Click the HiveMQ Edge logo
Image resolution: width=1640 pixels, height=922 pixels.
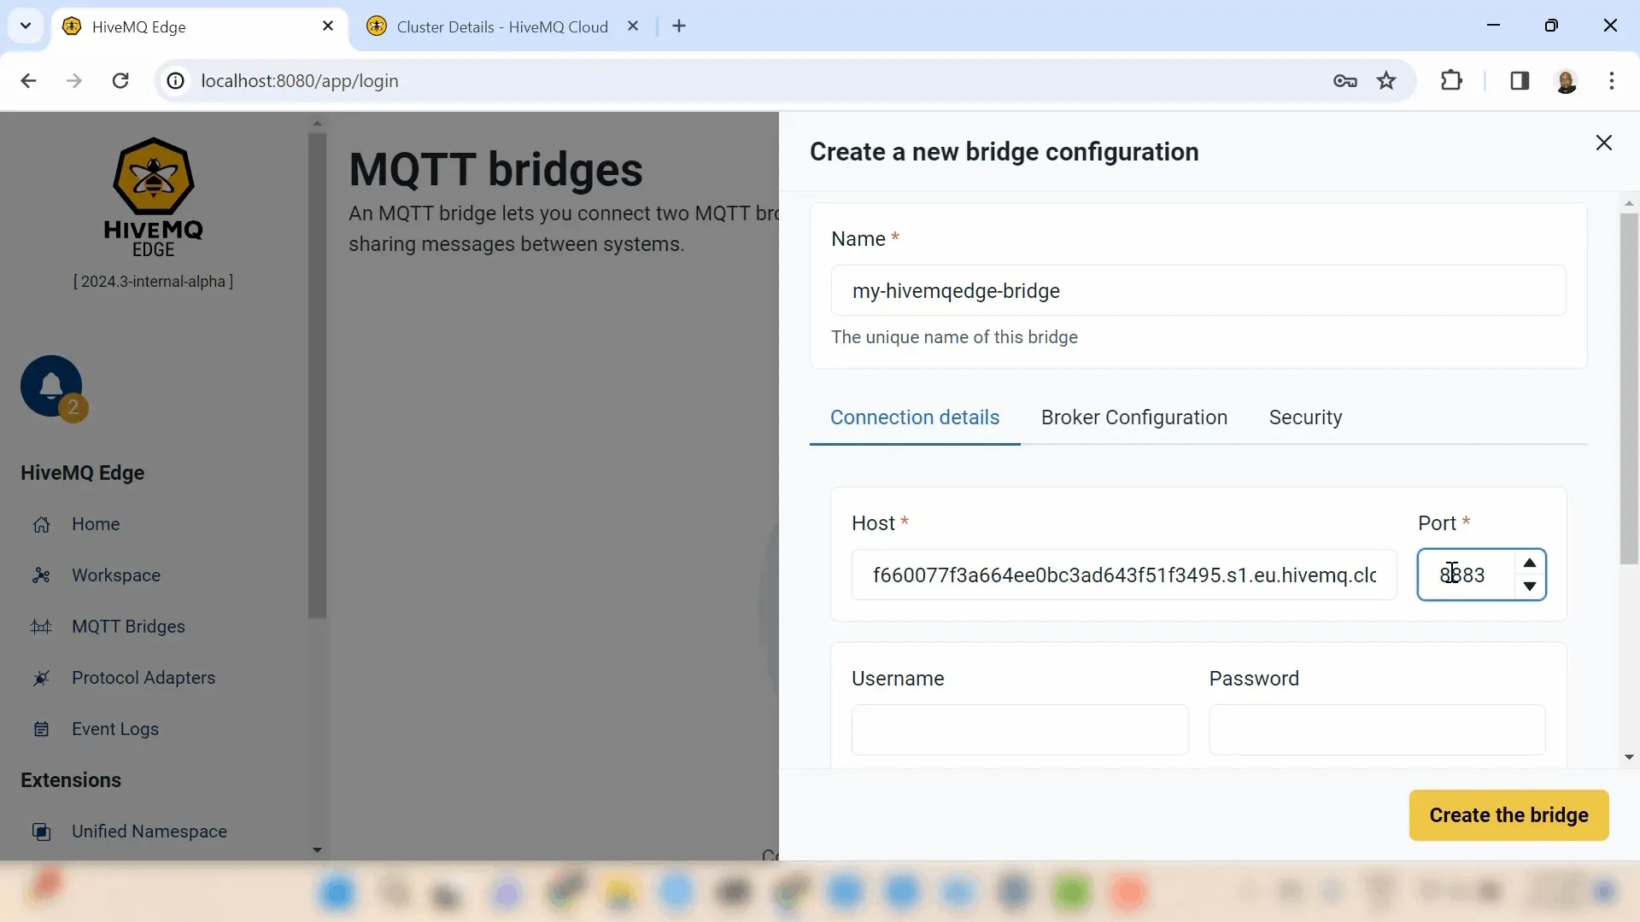[x=154, y=197]
